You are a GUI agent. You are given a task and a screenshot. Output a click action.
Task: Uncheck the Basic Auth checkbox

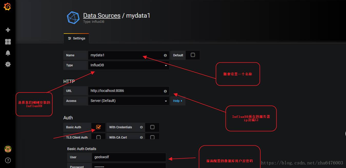pyautogui.click(x=98, y=127)
